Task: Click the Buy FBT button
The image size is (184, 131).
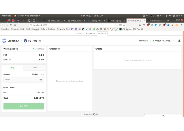Action: click(24, 106)
